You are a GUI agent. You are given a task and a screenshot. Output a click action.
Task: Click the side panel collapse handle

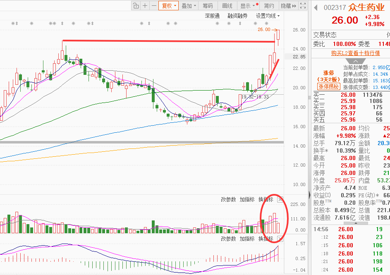(310, 194)
